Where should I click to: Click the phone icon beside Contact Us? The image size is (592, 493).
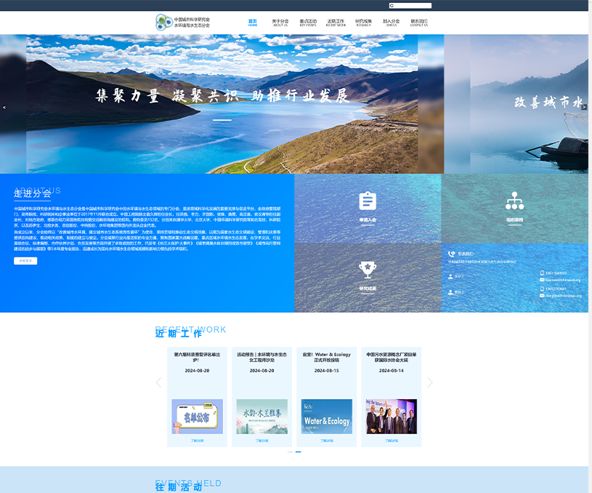[451, 254]
